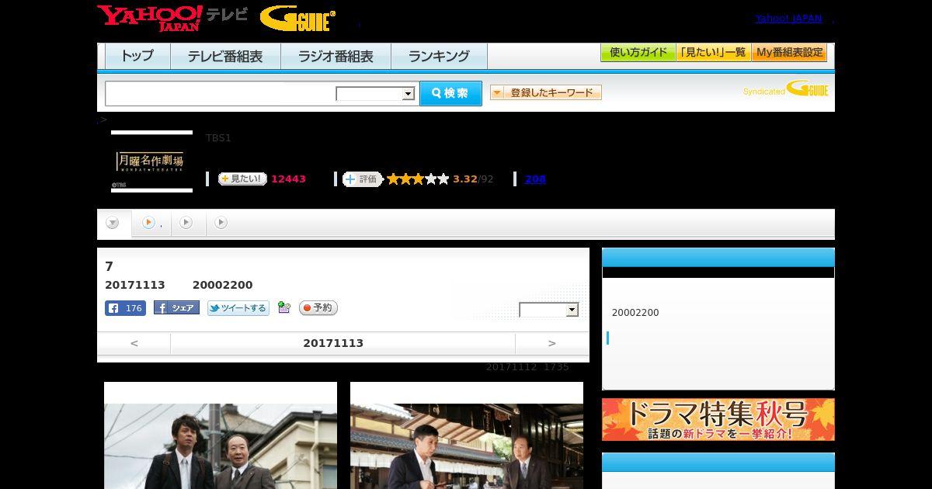Go to the トップ tab

(x=137, y=56)
